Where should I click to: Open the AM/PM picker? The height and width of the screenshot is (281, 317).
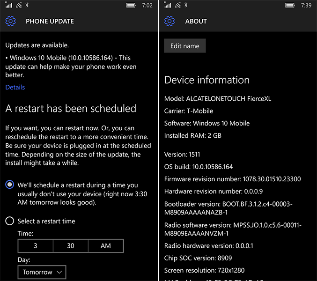pos(106,246)
